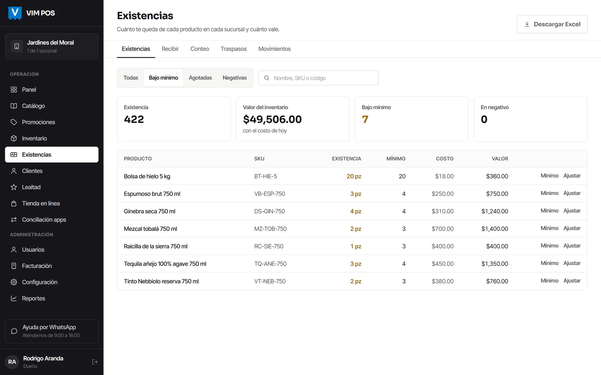
Task: Click the Conciliación apps arrows icon
Action: 14,220
